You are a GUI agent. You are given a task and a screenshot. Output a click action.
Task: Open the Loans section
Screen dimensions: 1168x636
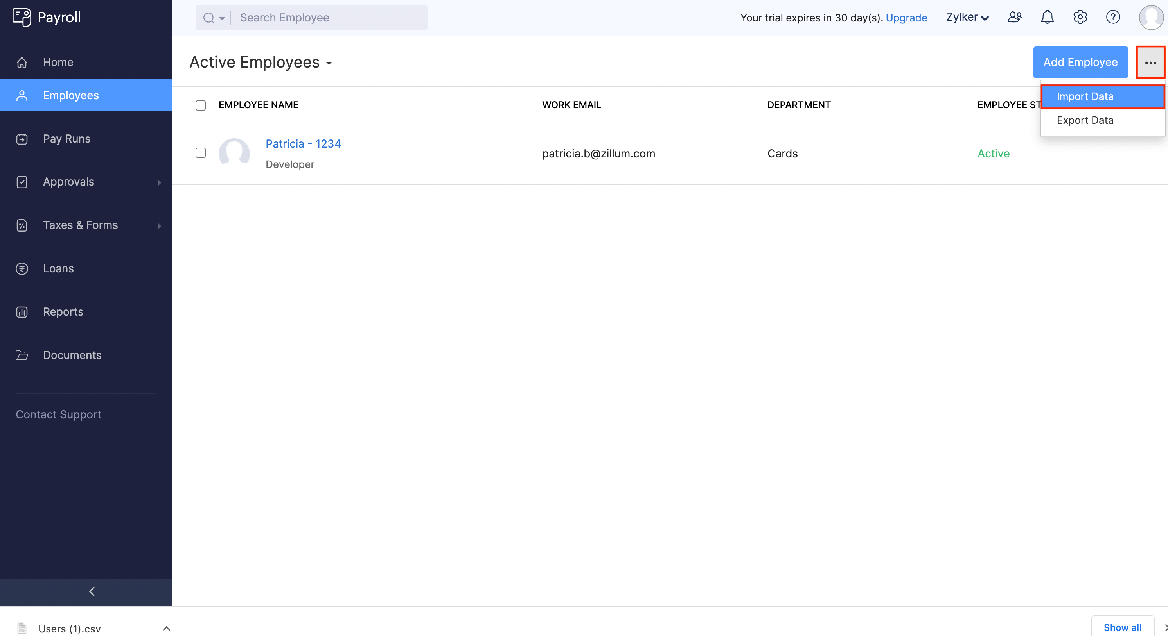(x=58, y=268)
